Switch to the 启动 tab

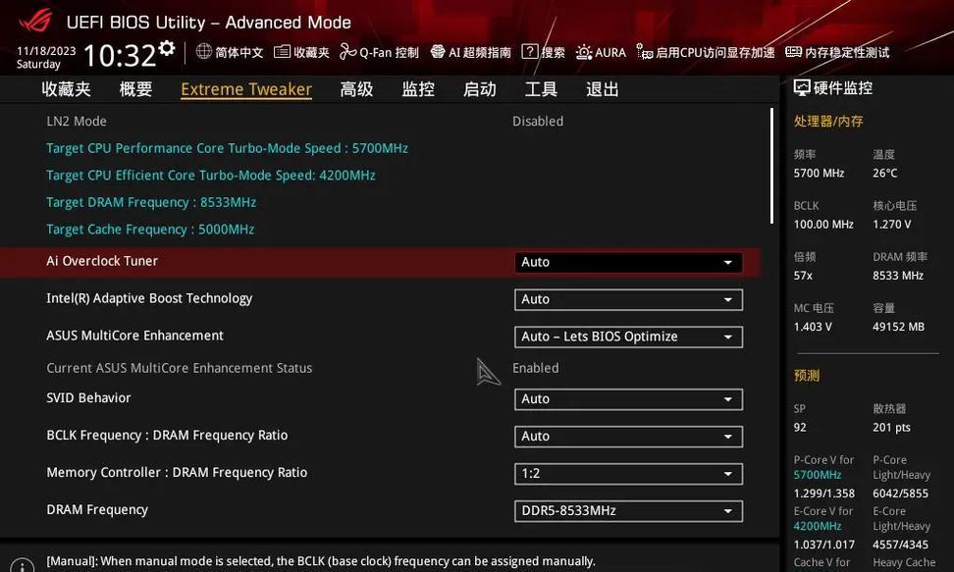(479, 89)
